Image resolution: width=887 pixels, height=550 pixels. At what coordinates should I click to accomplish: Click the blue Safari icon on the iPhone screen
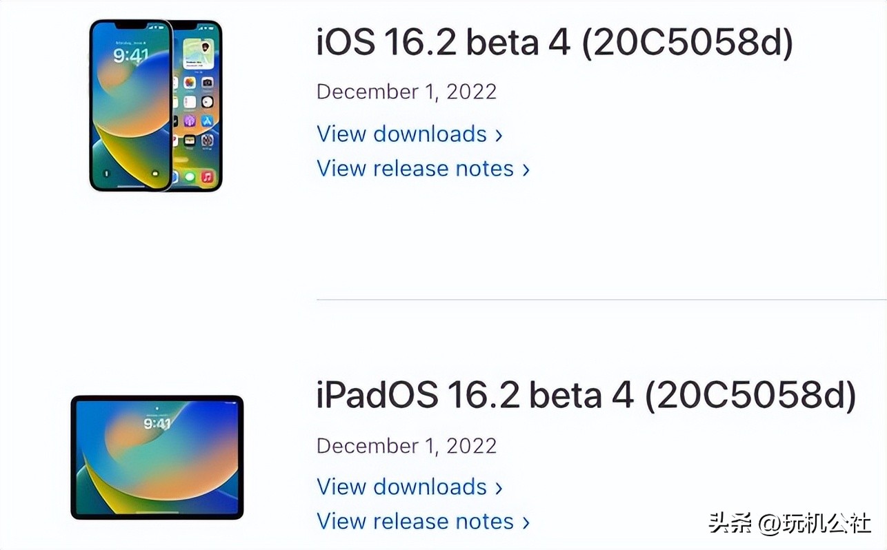coord(208,121)
